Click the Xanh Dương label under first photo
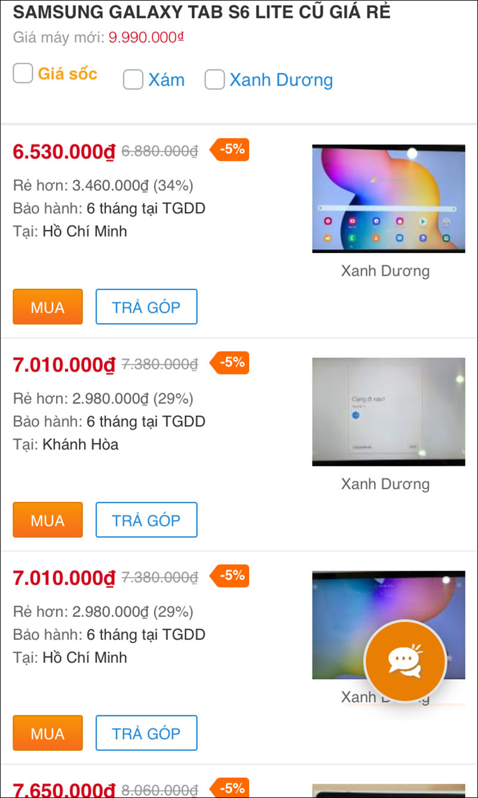The width and height of the screenshot is (478, 798). [x=385, y=271]
